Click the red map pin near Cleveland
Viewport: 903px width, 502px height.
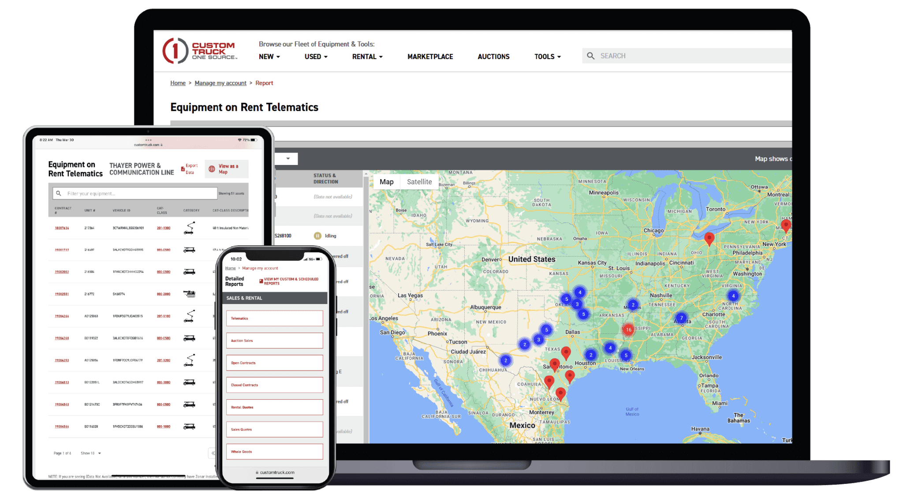(x=709, y=239)
